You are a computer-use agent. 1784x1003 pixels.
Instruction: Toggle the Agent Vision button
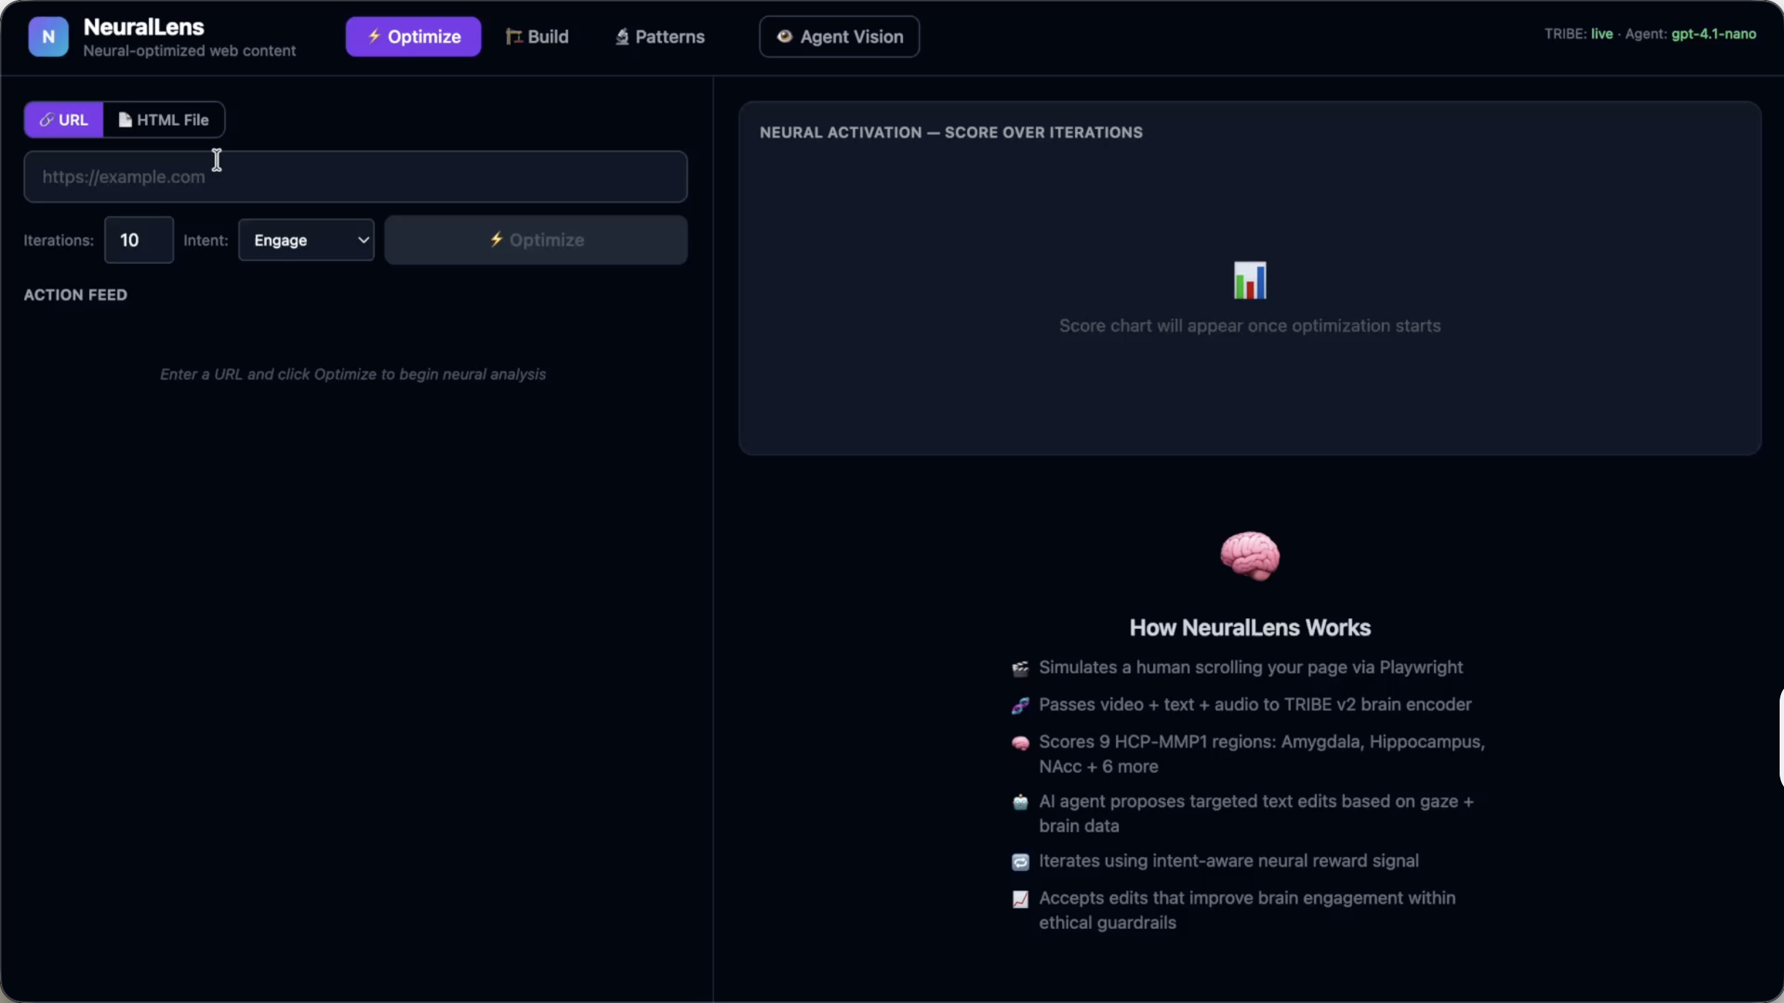[x=839, y=36]
